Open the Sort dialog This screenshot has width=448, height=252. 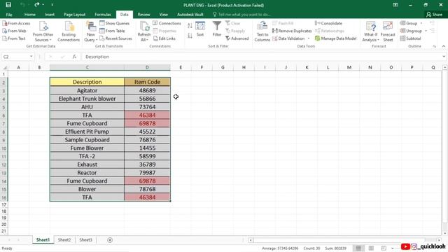[200, 29]
